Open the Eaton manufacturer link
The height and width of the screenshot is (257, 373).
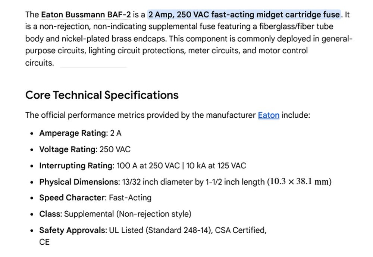[x=269, y=115]
